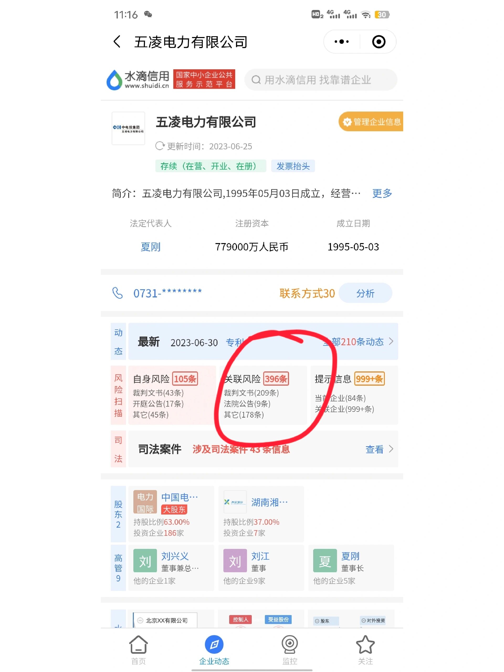Screen dimensions: 504x672
Task: Open 动态 side label
Action: coord(118,342)
